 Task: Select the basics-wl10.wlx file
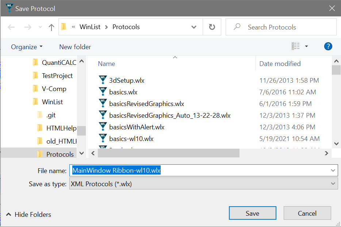pyautogui.click(x=131, y=138)
